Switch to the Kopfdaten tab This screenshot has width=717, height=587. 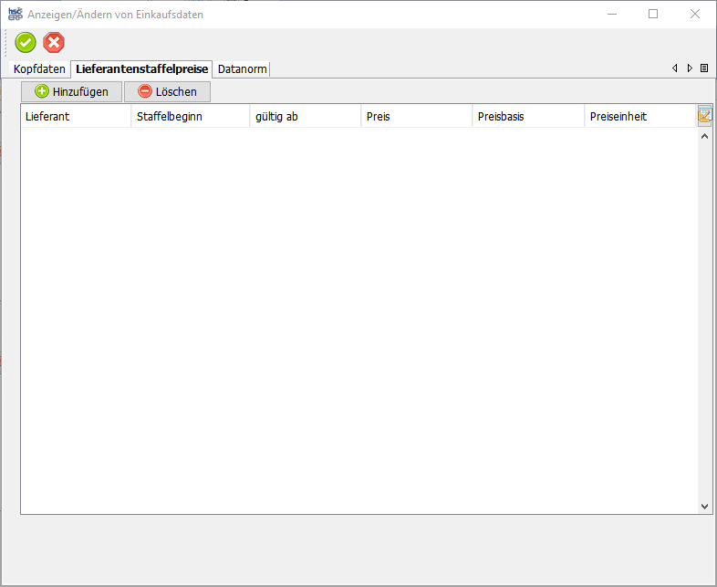(39, 69)
